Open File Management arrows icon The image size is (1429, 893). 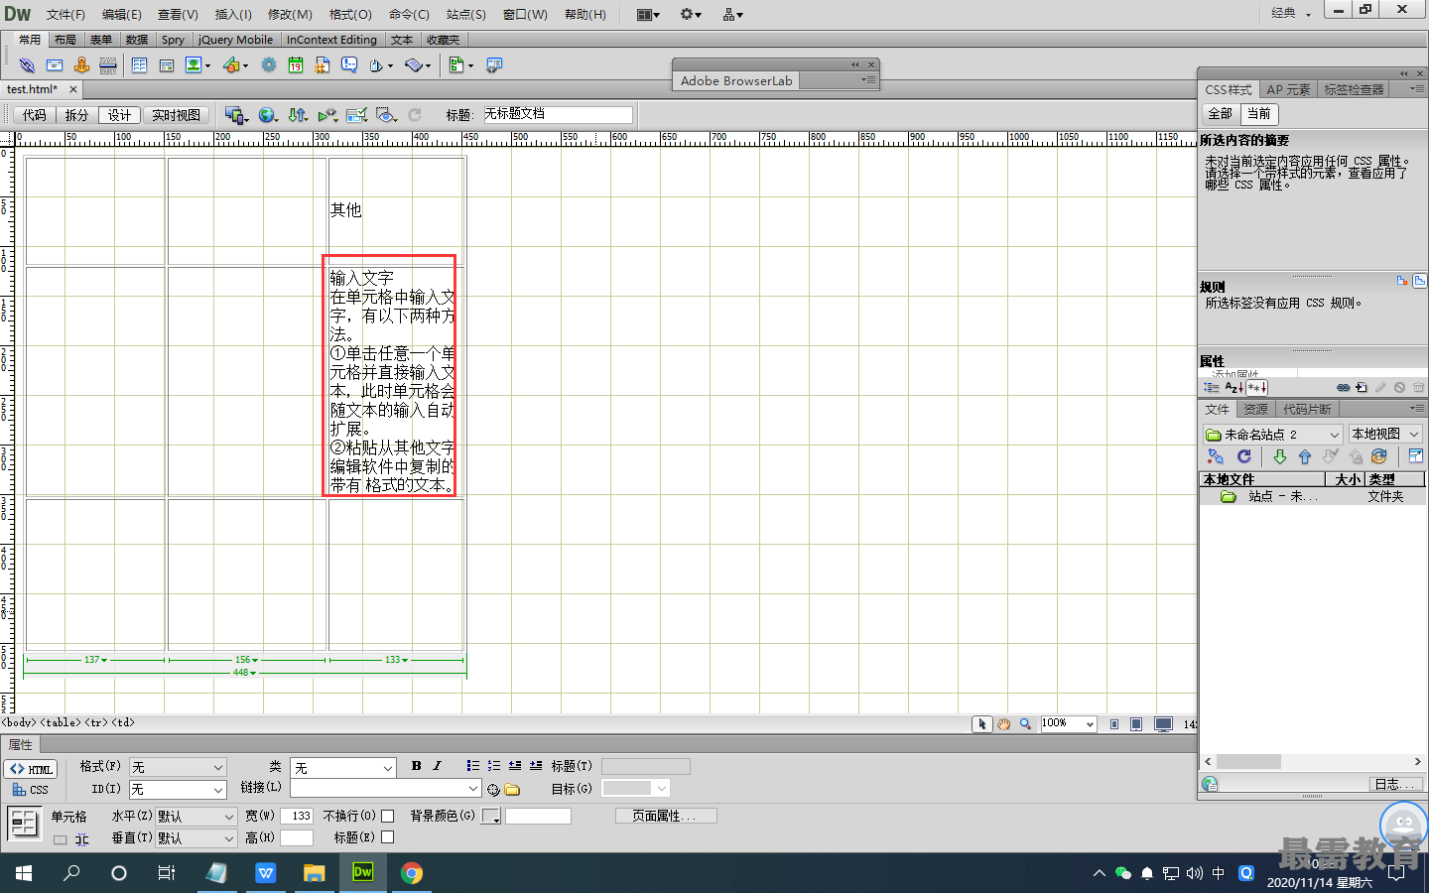(x=298, y=115)
